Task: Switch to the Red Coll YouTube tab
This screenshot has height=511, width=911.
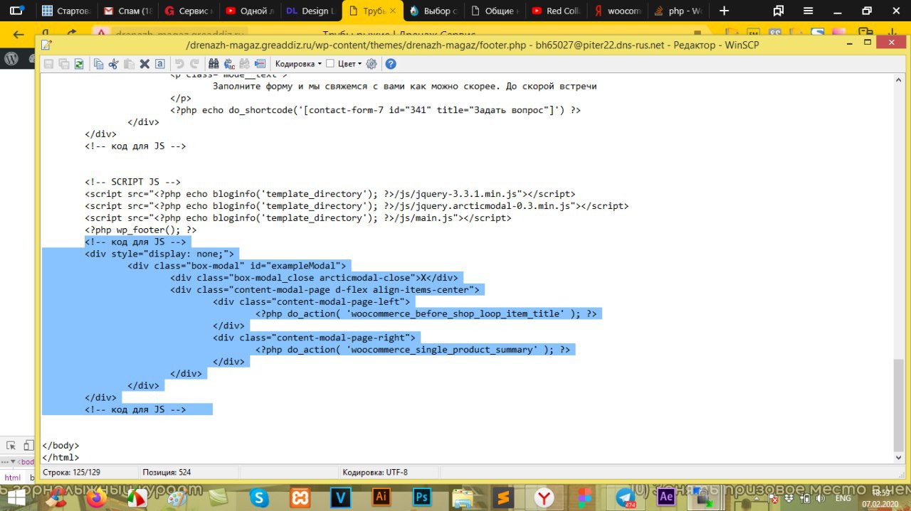Action: (556, 11)
